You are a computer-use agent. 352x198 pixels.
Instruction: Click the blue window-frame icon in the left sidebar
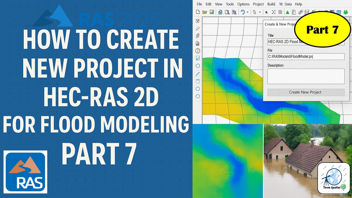(197, 81)
